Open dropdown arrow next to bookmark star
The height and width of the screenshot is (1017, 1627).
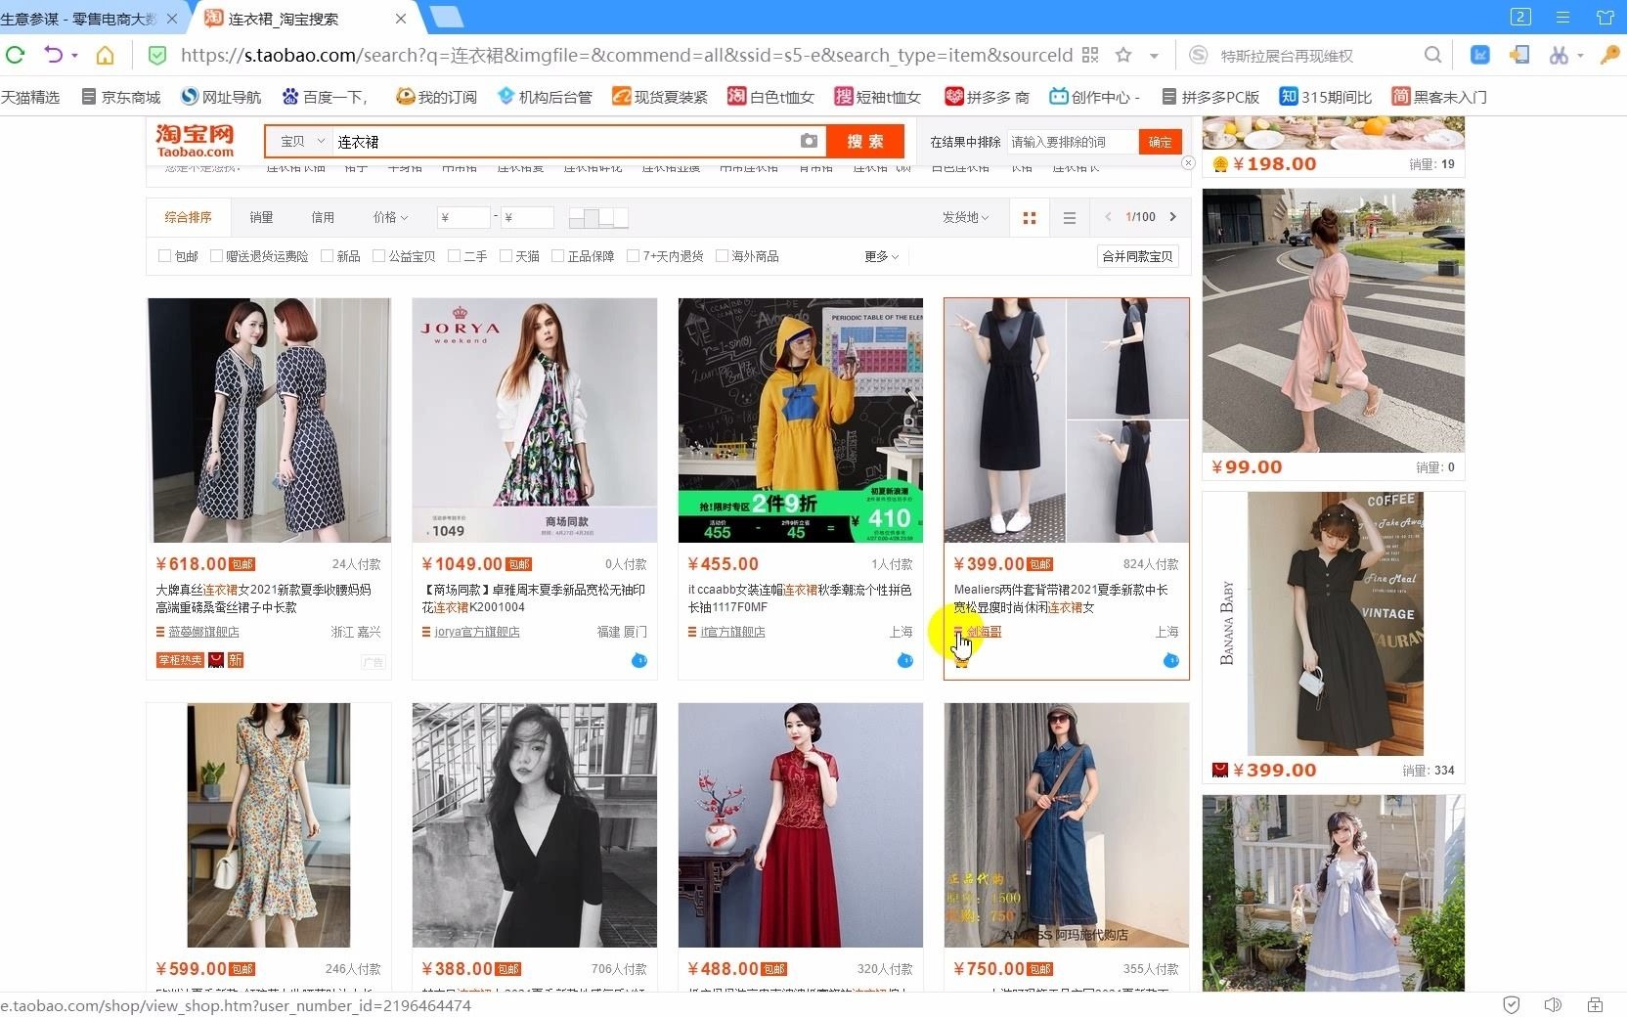pos(1154,56)
